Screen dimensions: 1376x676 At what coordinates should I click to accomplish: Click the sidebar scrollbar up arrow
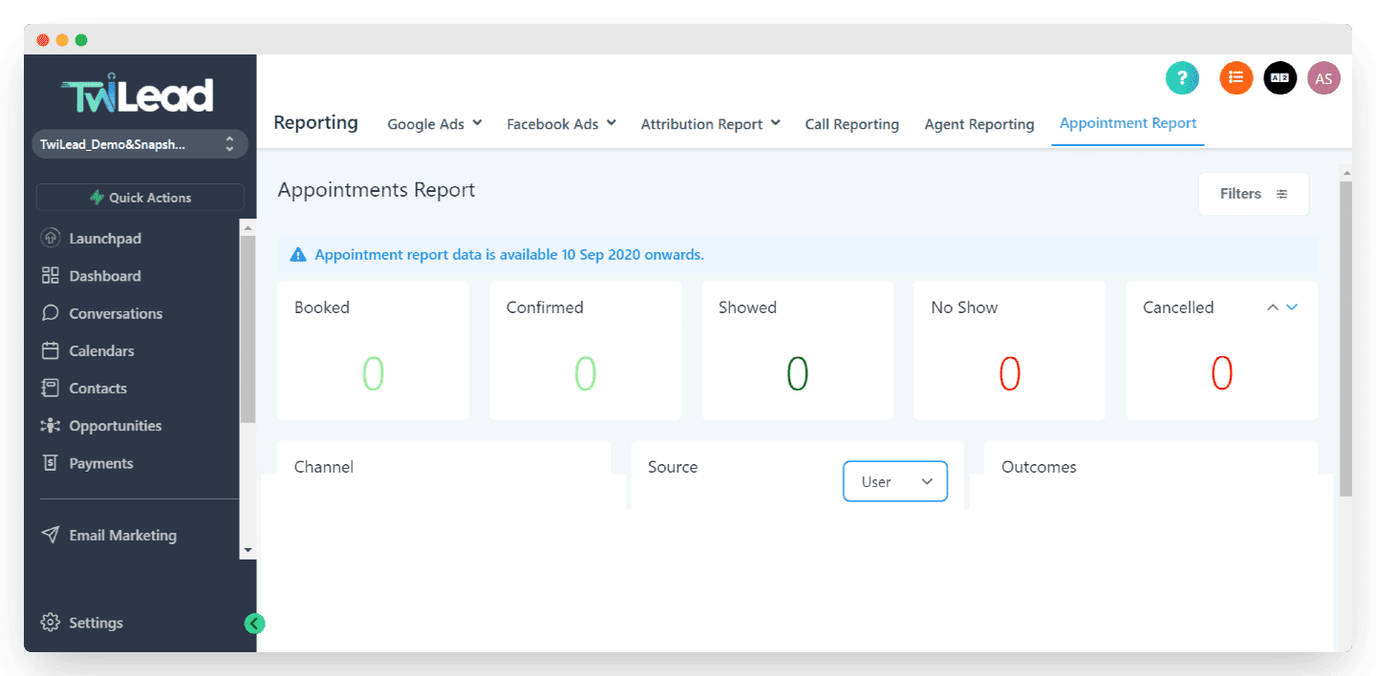coord(248,227)
